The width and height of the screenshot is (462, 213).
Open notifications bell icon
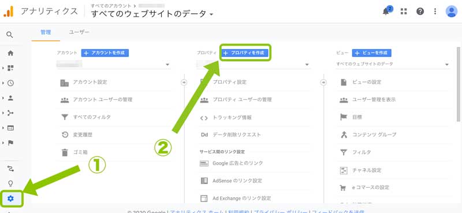click(386, 11)
